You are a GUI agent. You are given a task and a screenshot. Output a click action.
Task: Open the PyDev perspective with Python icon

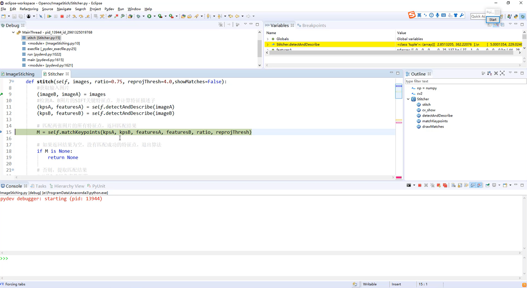[516, 16]
